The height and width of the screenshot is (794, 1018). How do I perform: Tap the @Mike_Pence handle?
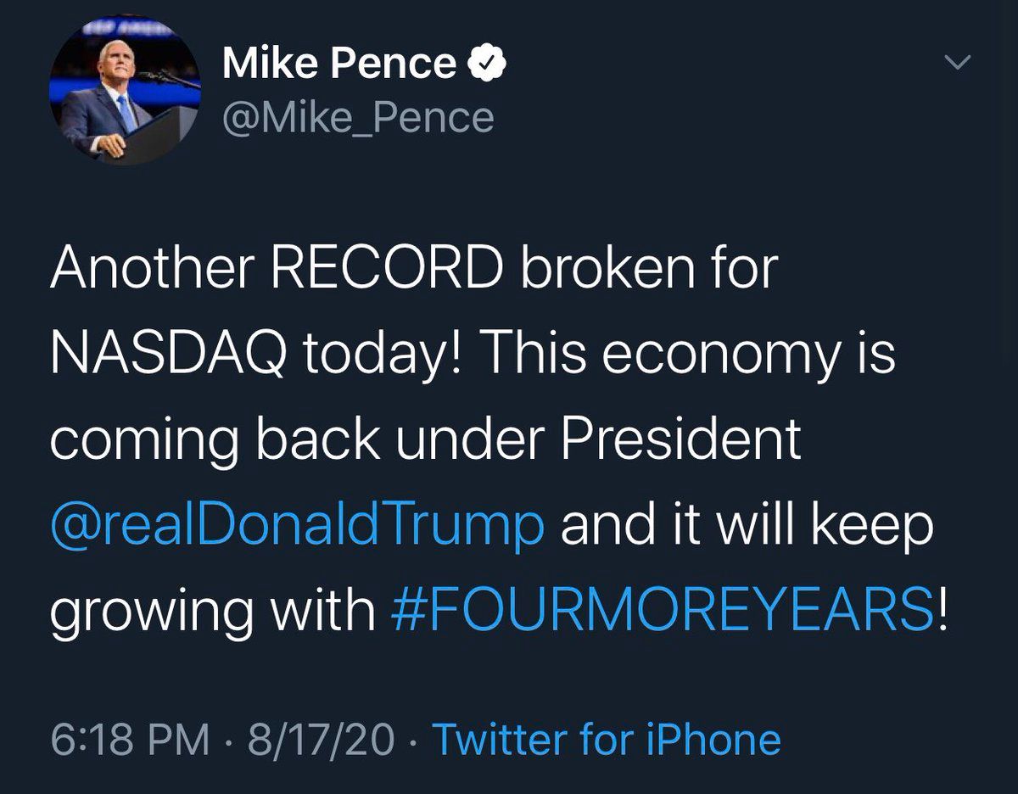click(x=357, y=116)
